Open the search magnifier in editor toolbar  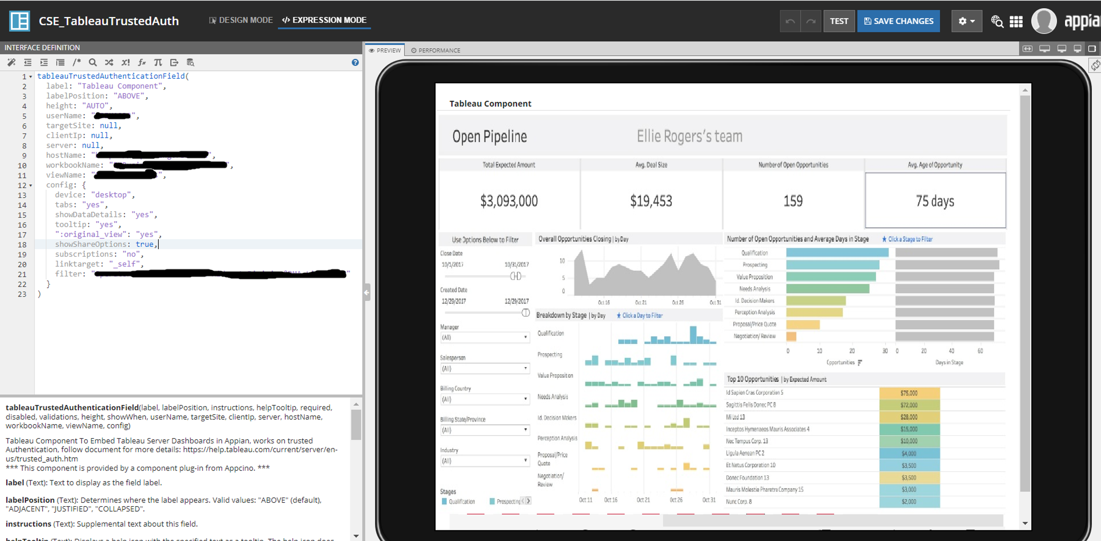pyautogui.click(x=93, y=63)
